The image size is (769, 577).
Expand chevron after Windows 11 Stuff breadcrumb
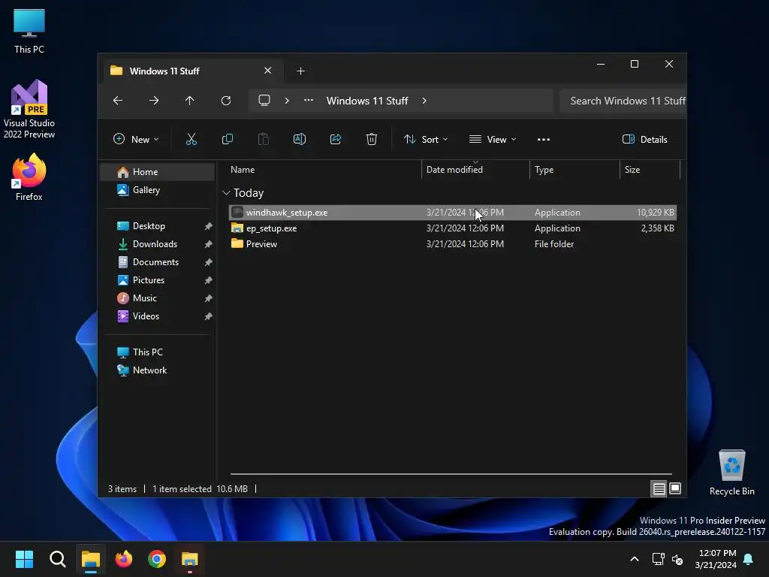424,101
